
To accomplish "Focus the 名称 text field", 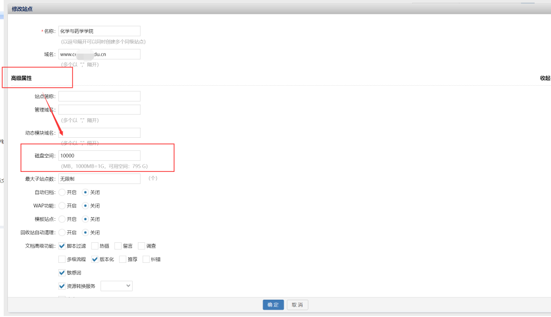I will [x=99, y=31].
